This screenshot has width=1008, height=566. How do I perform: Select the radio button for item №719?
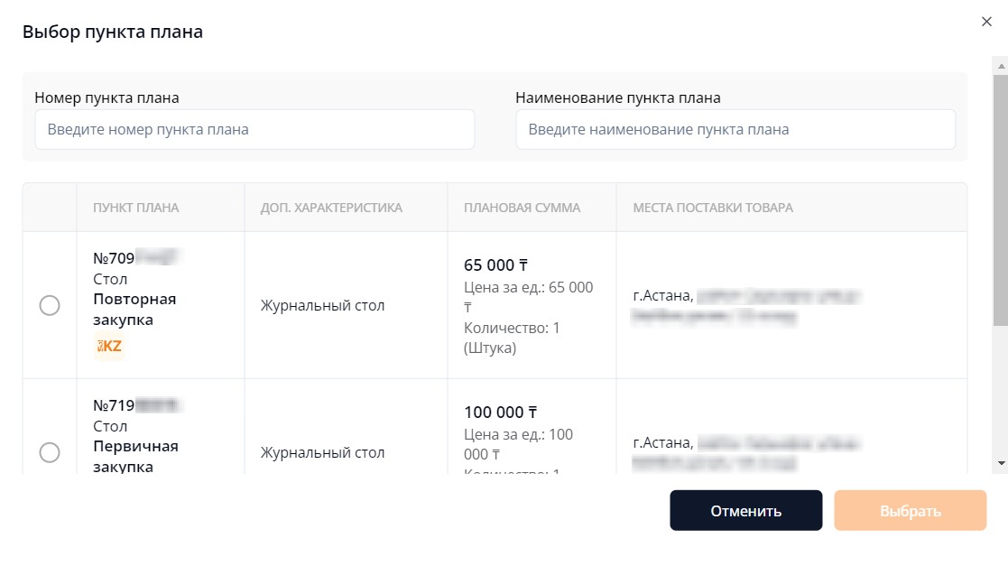[x=50, y=452]
